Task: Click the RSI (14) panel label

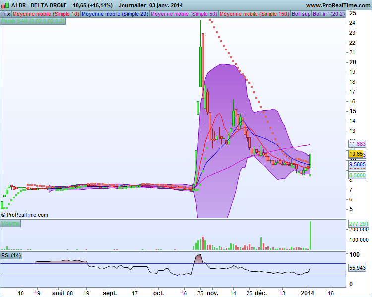Action: [11, 255]
